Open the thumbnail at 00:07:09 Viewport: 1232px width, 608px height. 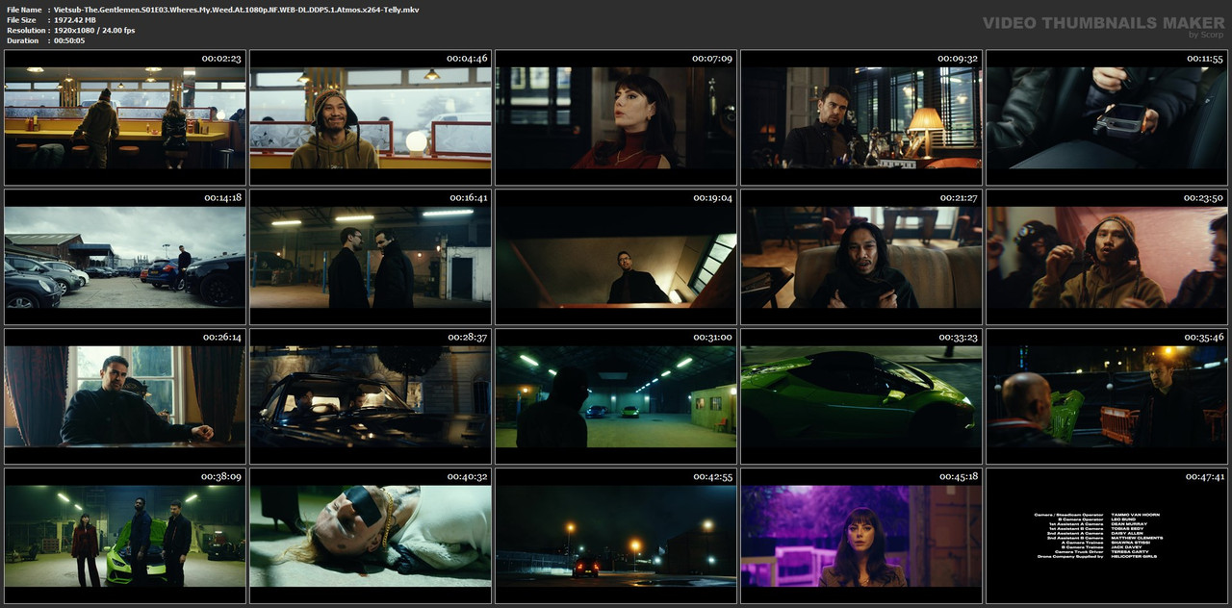pyautogui.click(x=616, y=117)
